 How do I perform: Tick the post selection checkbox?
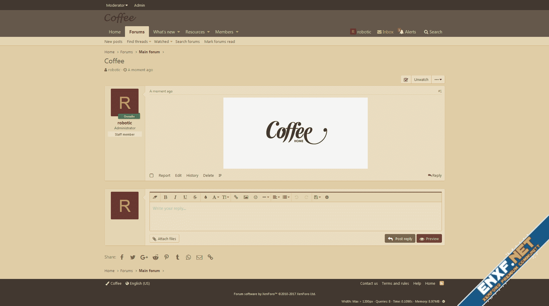[x=152, y=176]
